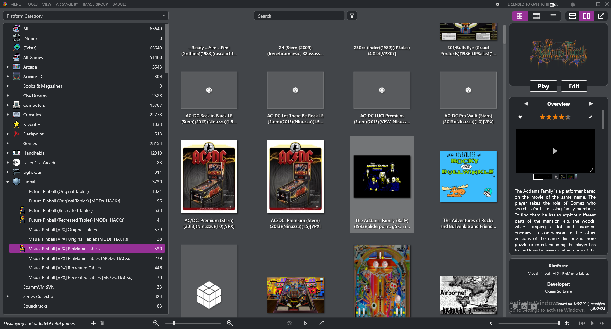Zoom in box size magnifier icon
Image resolution: width=611 pixels, height=329 pixels.
[x=230, y=323]
